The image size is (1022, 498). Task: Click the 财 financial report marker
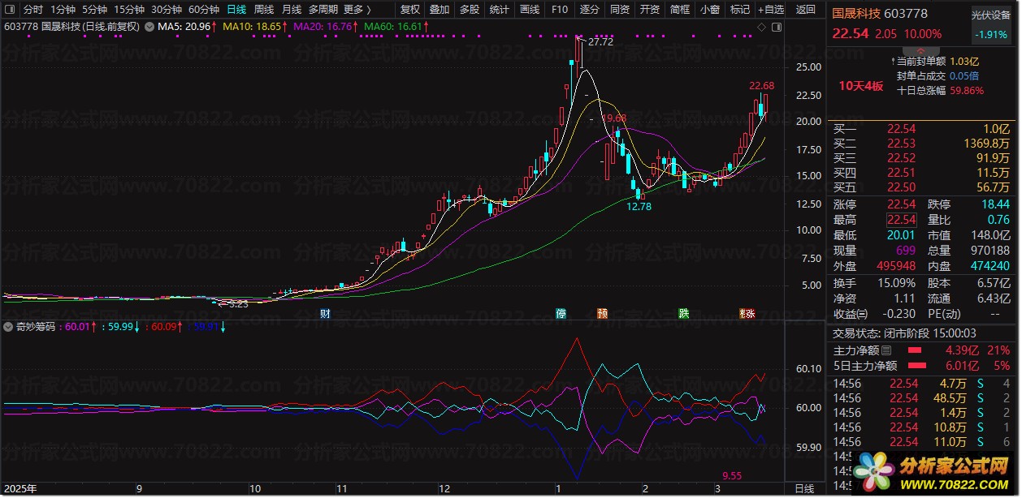[x=325, y=313]
